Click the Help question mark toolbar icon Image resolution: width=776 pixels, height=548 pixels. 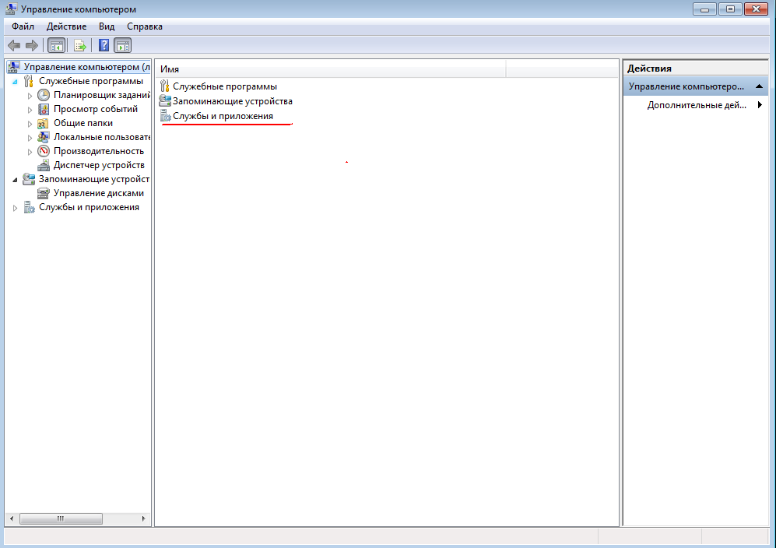coord(104,45)
